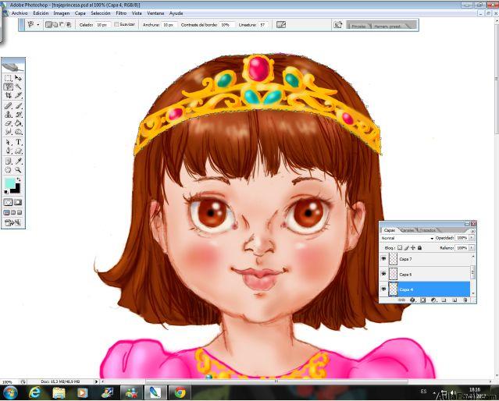This screenshot has width=499, height=401.
Task: Select the Type tool
Action: coord(19,142)
